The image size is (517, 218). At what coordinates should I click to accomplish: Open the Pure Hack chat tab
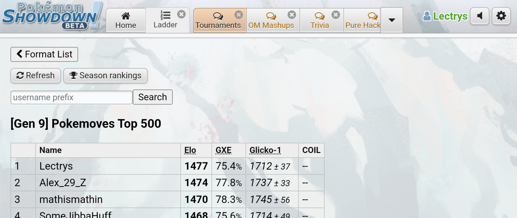362,20
